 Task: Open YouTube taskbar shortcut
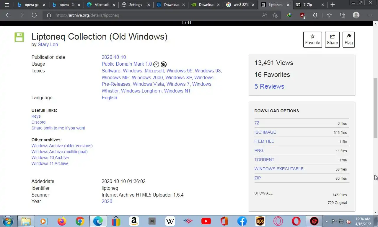(206, 221)
